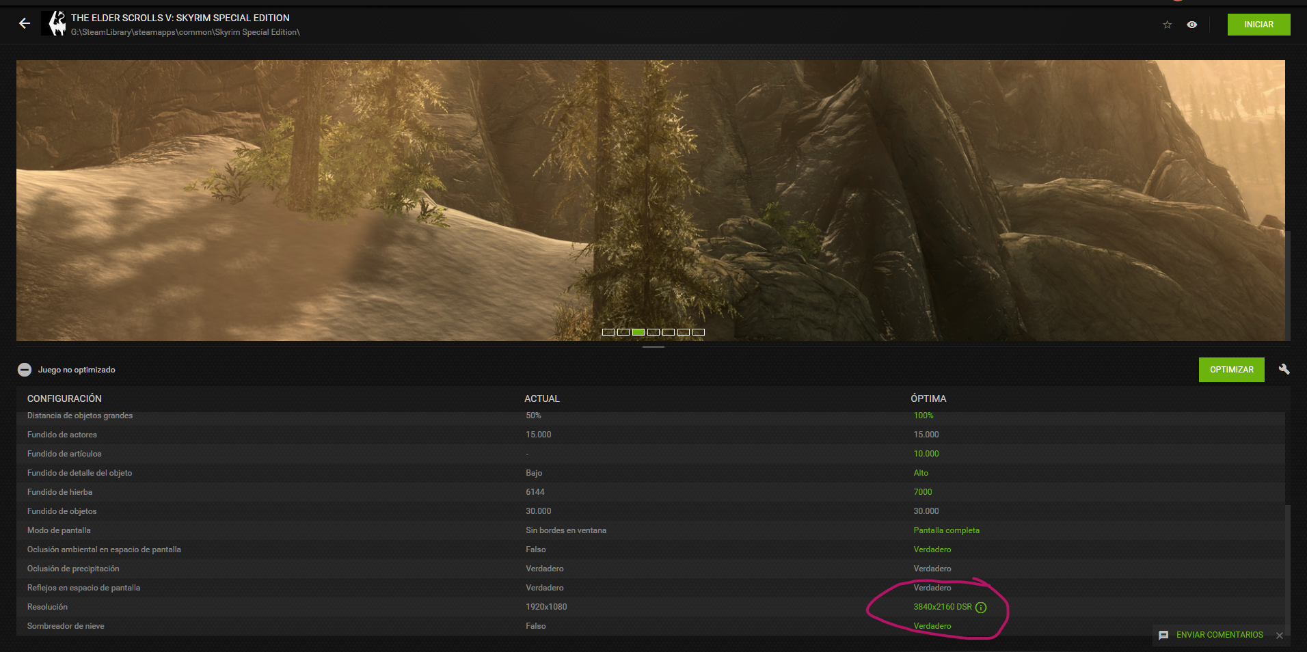
Task: Click the CONFIGURACIÓN column header
Action: [64, 398]
